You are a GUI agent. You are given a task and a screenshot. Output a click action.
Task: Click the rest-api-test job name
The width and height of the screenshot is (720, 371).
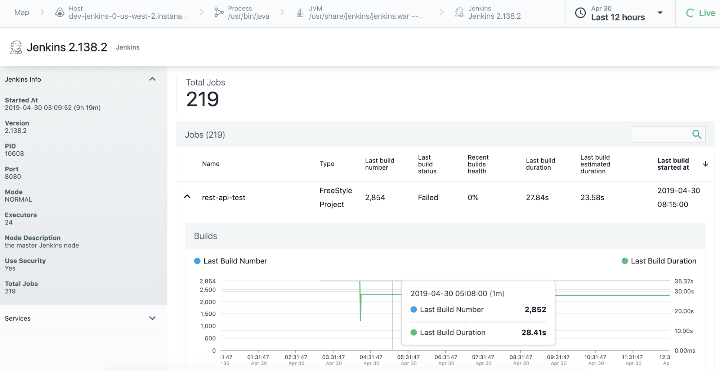tap(224, 197)
